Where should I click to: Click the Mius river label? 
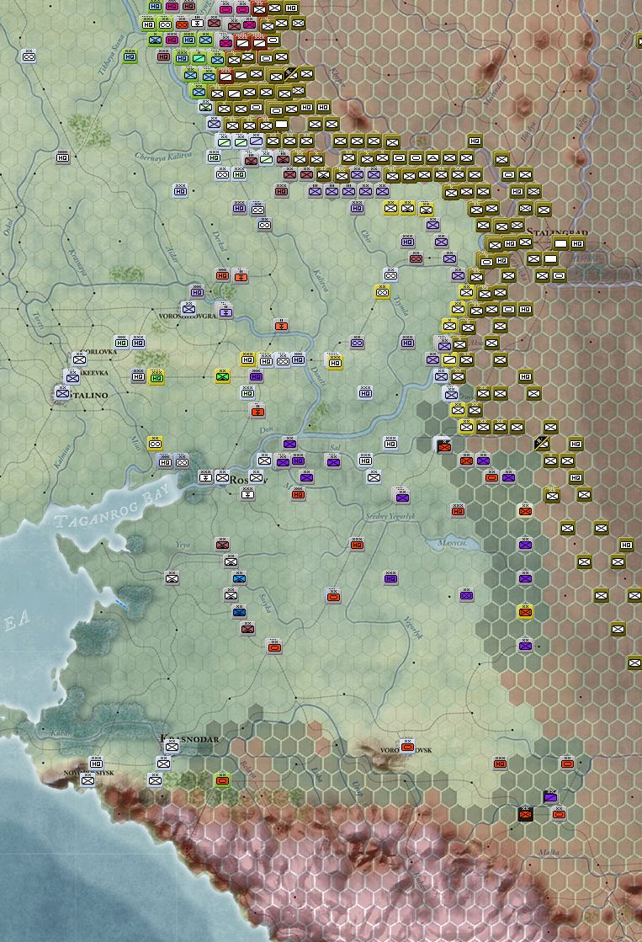coord(135,444)
